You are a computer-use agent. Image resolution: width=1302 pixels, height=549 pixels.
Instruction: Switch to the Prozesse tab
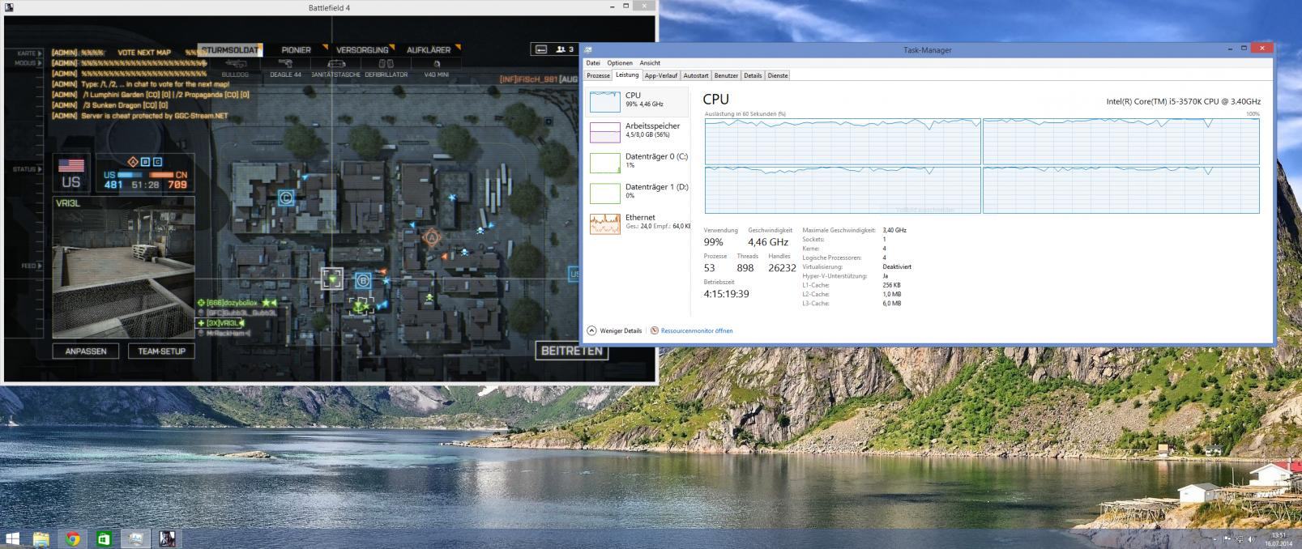click(x=598, y=75)
